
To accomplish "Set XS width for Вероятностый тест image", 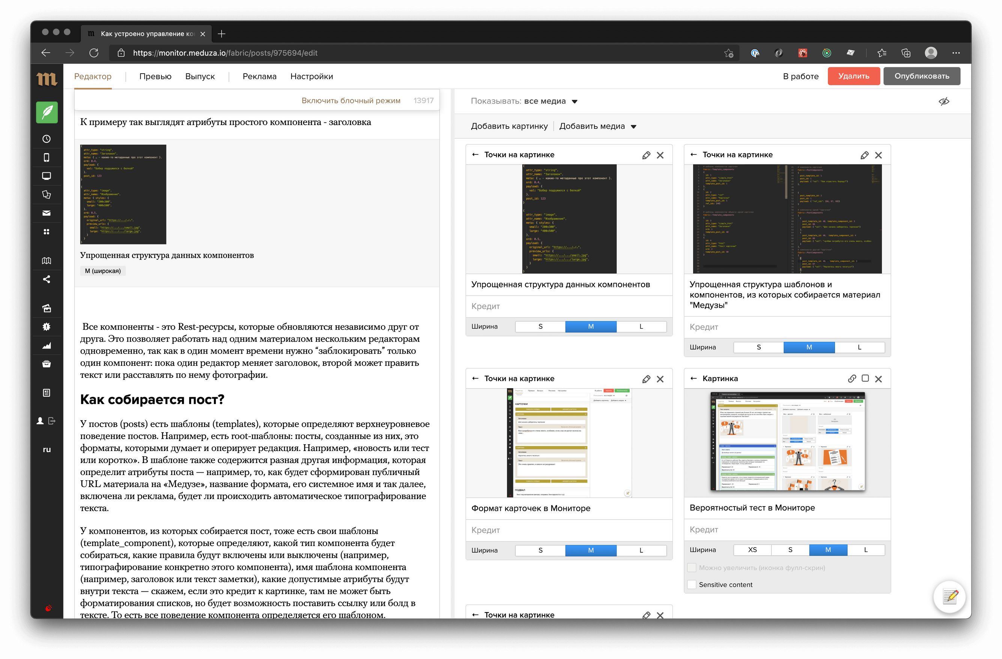I will point(752,550).
